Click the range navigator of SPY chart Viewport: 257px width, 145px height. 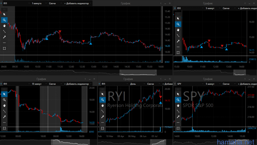[x=215, y=142]
